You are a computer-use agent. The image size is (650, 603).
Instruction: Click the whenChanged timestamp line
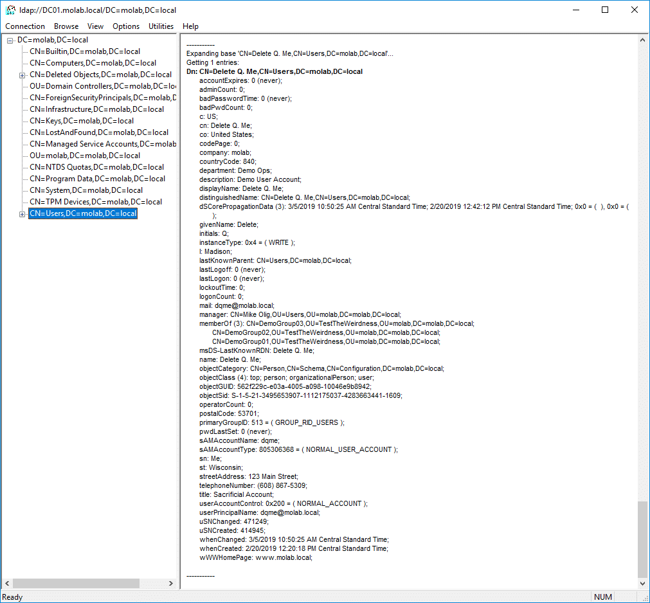(x=294, y=539)
